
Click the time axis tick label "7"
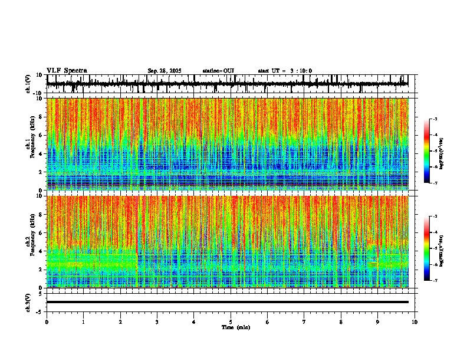(304, 322)
